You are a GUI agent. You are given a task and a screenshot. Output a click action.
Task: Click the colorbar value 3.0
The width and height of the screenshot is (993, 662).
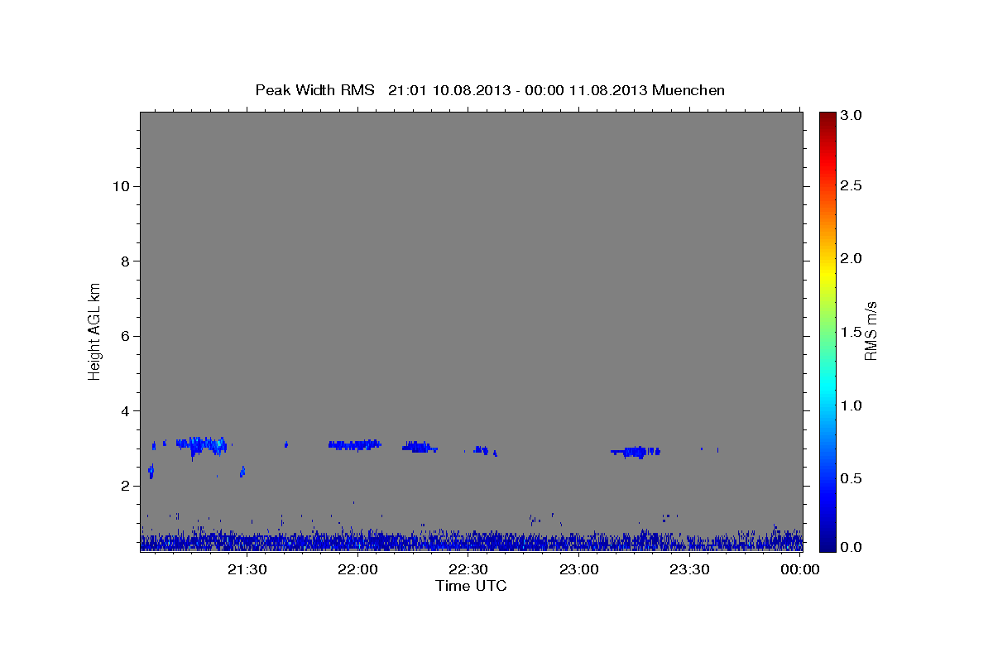852,115
